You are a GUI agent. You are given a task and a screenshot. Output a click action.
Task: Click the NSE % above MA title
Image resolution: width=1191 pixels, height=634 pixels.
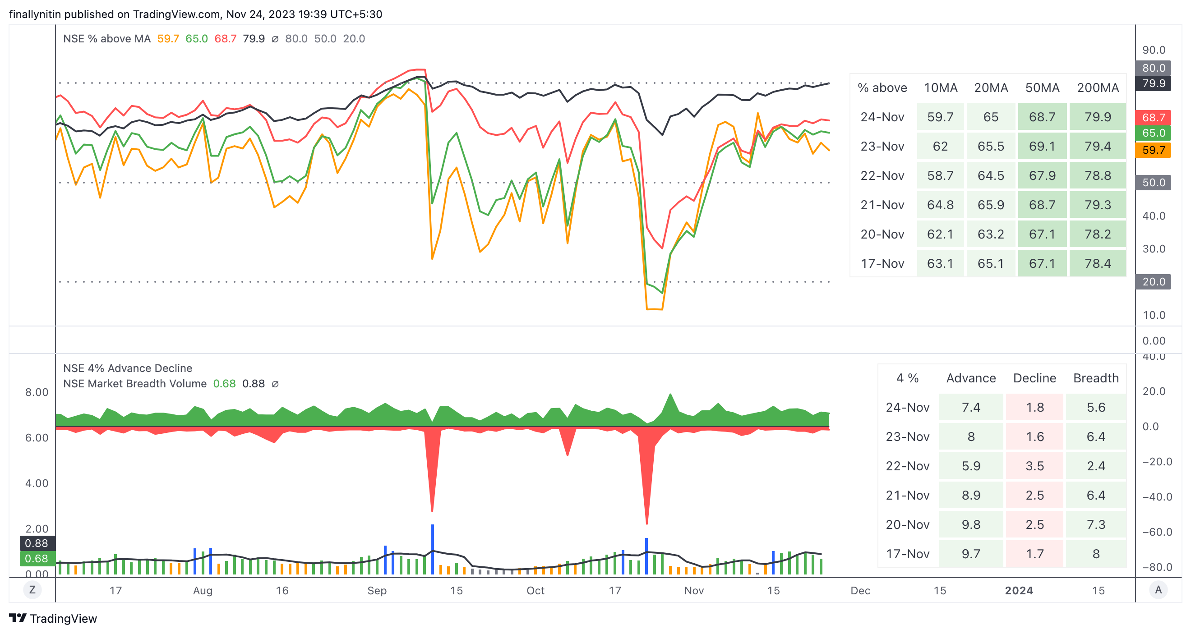pyautogui.click(x=107, y=39)
